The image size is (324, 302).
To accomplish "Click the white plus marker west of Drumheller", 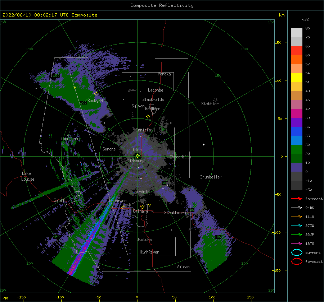I will coord(203,144).
